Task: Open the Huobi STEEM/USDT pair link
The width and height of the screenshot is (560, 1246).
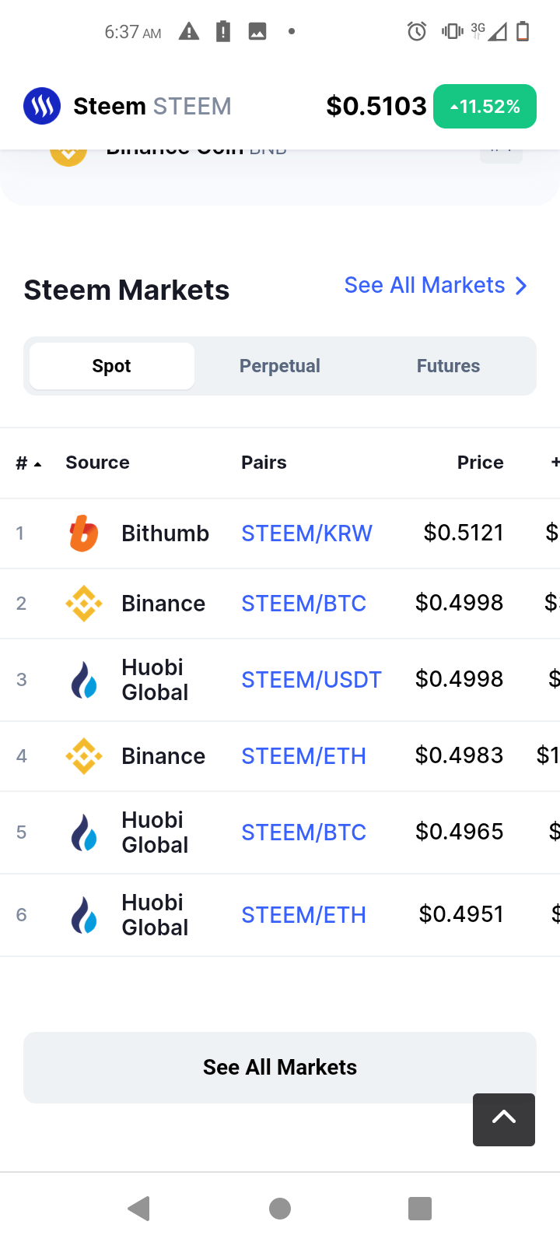Action: coord(311,680)
